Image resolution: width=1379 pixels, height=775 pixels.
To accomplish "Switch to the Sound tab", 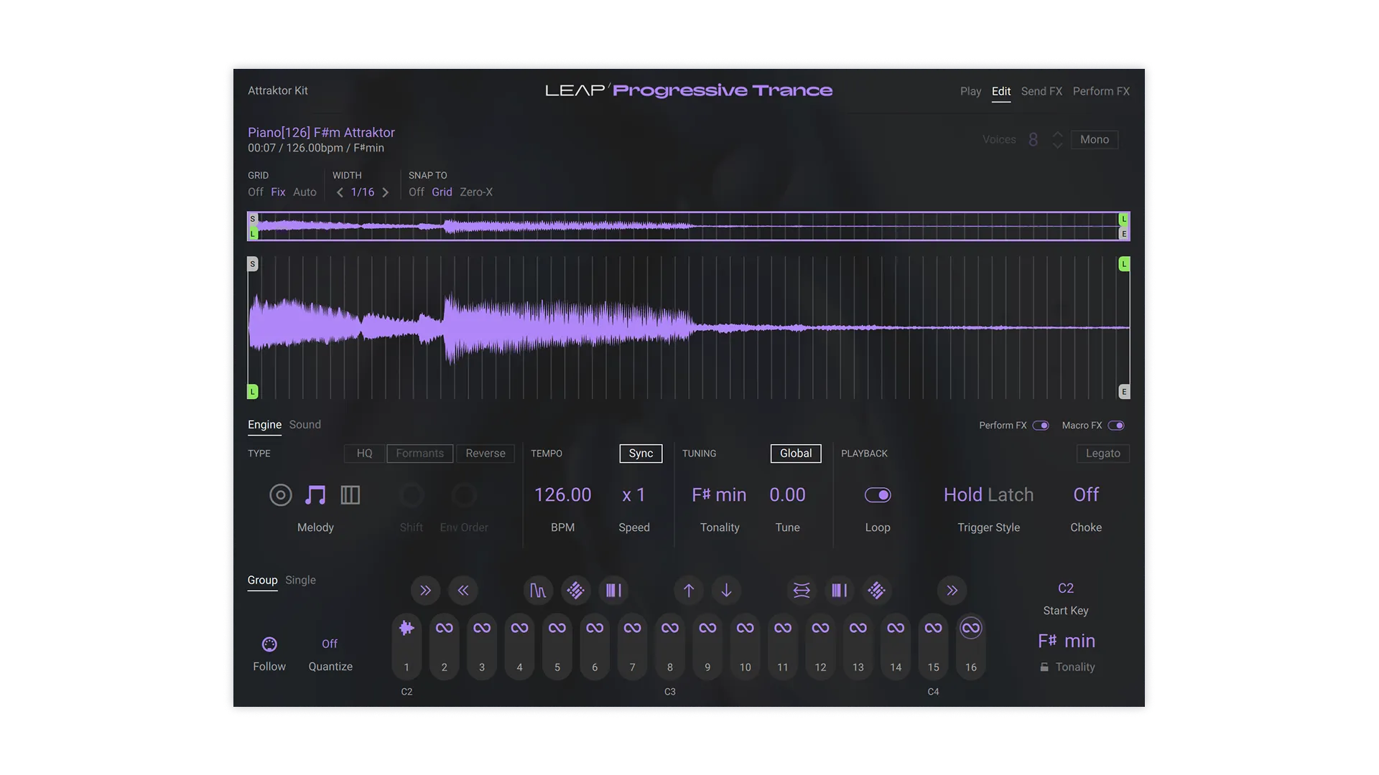I will click(x=305, y=425).
